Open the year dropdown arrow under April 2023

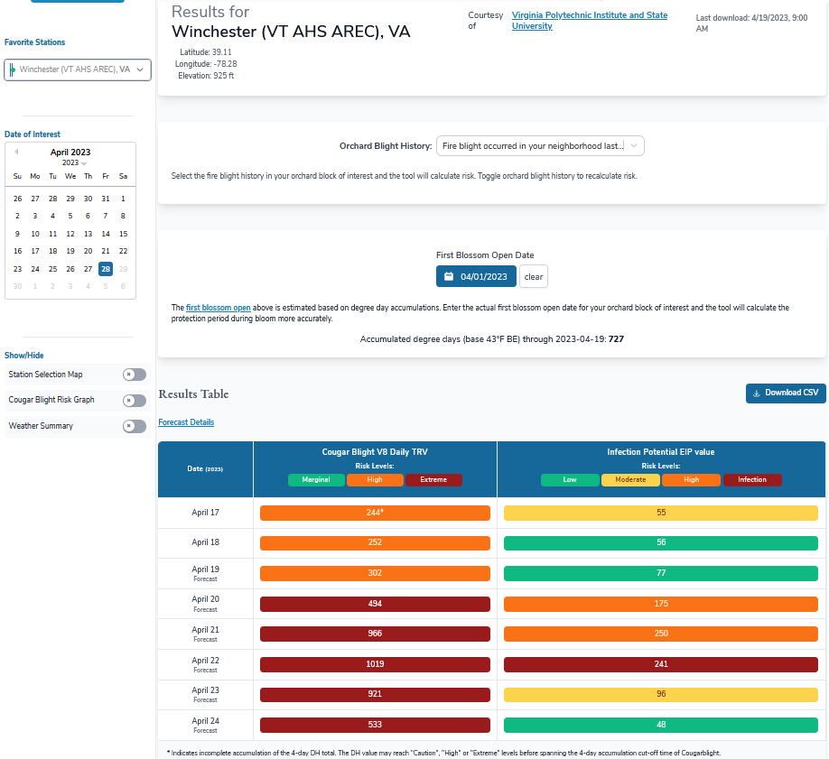(84, 163)
